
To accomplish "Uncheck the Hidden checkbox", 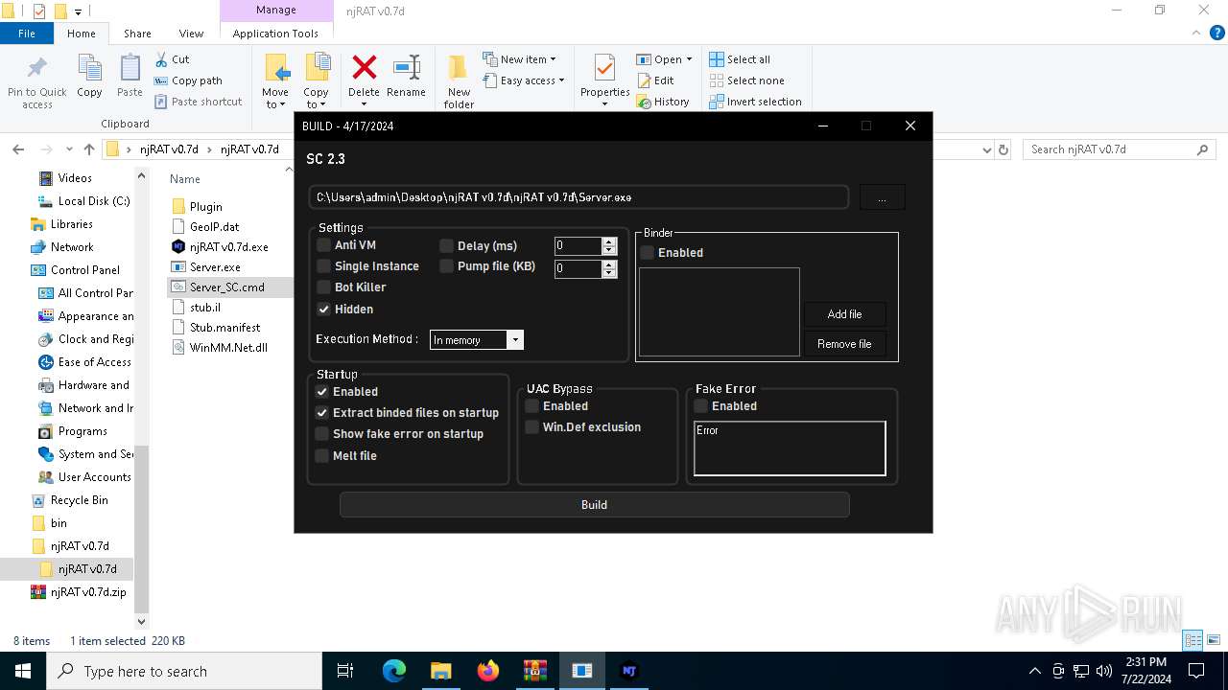I will [323, 310].
